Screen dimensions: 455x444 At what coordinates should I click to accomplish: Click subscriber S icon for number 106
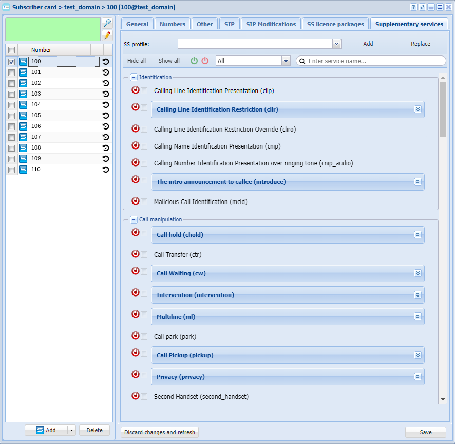click(x=23, y=126)
